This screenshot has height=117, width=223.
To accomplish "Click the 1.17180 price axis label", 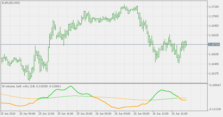I will point(214,7).
